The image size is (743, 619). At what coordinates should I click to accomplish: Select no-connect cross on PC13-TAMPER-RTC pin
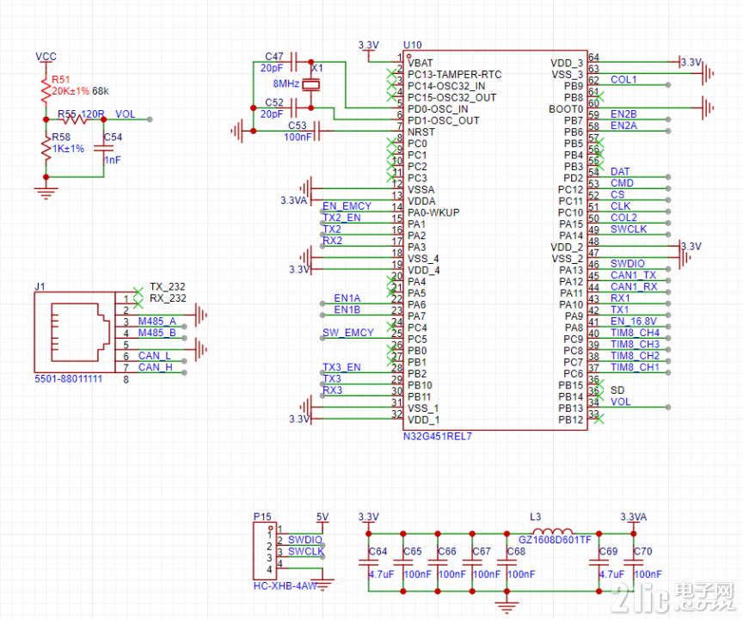coord(391,74)
